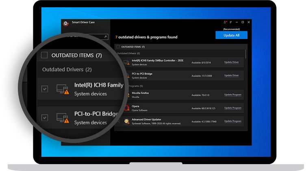Click the 'Opera Software' publisher text
Image resolution: width=306 pixels, height=171 pixels.
click(139, 110)
